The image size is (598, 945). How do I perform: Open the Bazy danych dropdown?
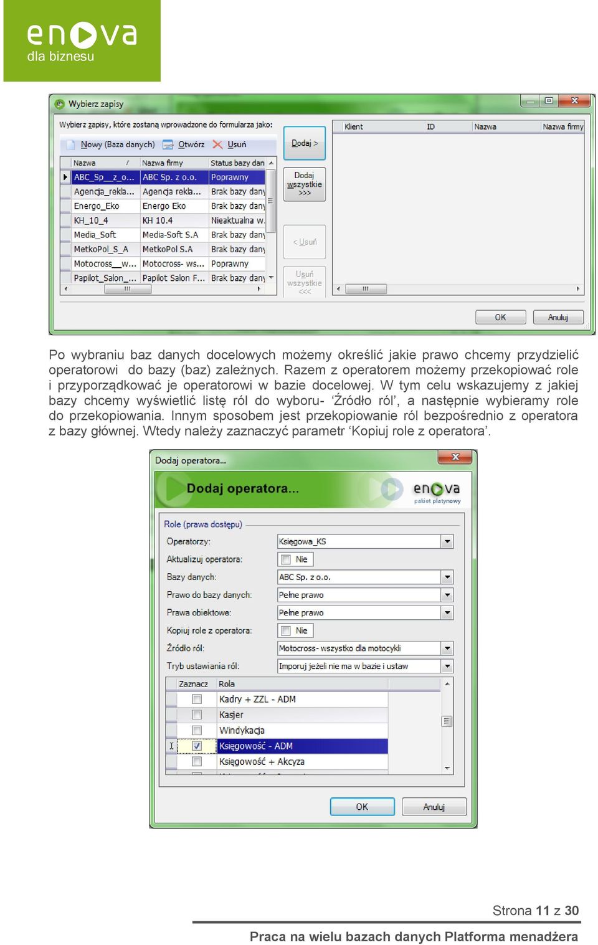coord(447,577)
